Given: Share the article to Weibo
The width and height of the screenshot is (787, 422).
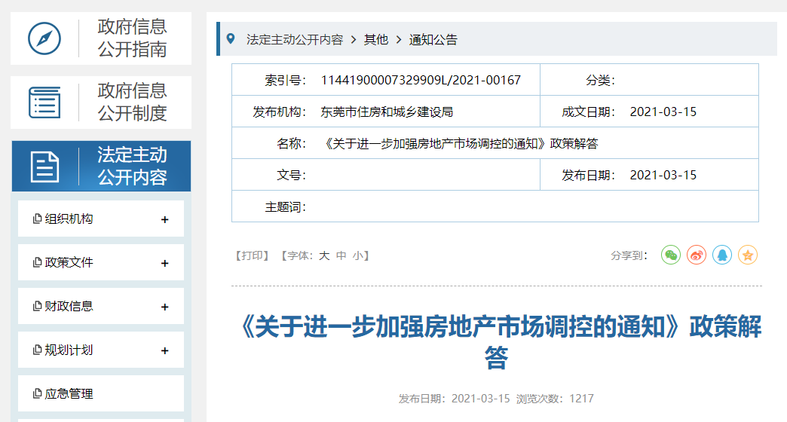Looking at the screenshot, I should (697, 255).
